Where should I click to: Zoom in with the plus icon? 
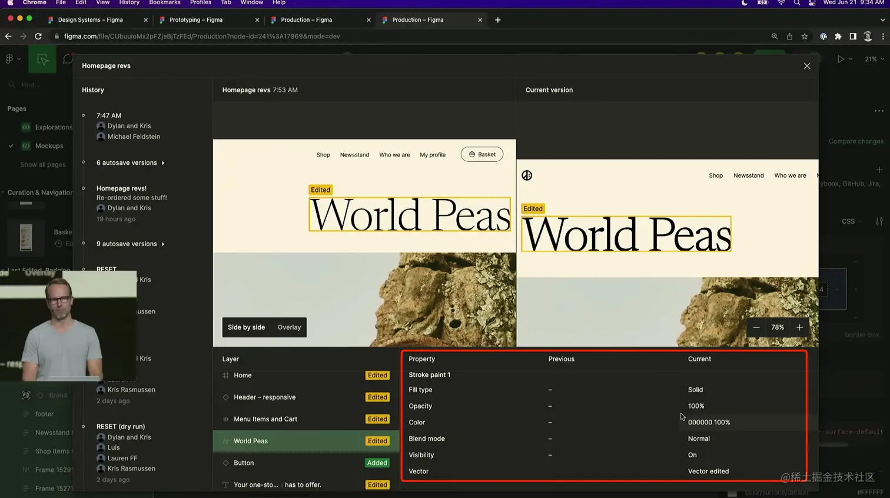(x=799, y=327)
